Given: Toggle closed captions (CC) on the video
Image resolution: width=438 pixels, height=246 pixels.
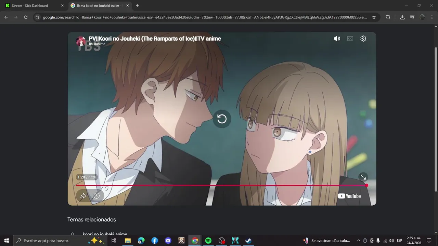Looking at the screenshot, I should [350, 39].
